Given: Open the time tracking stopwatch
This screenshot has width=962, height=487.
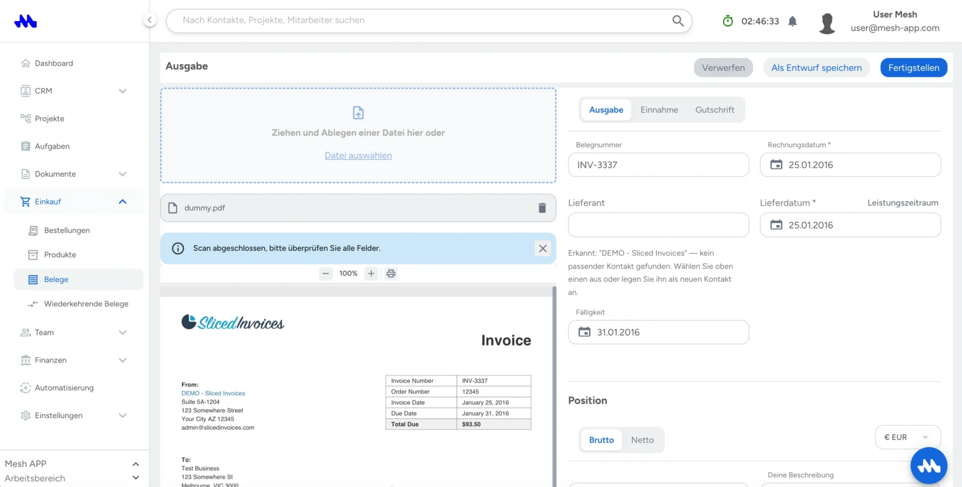Looking at the screenshot, I should click(728, 21).
